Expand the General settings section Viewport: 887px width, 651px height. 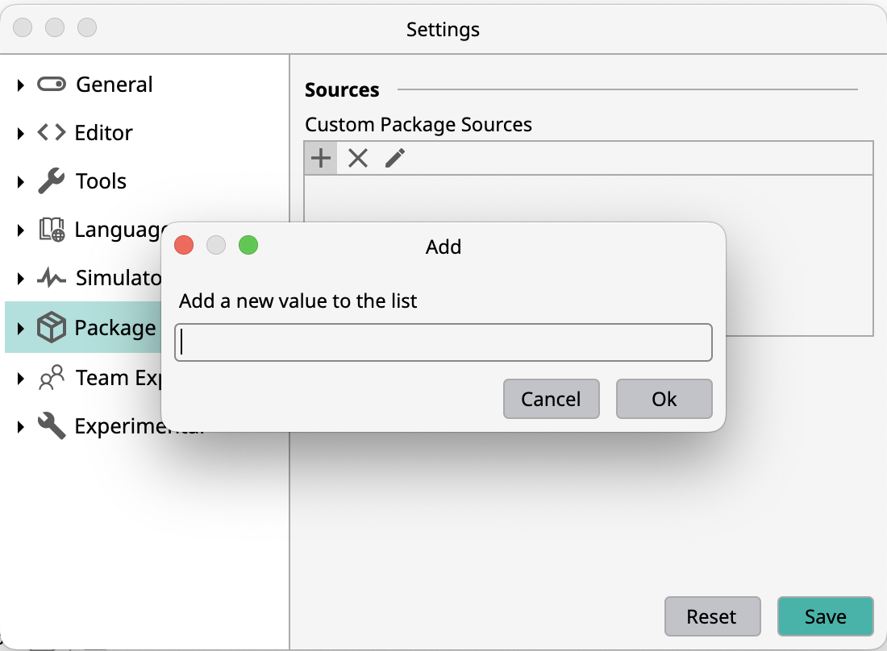pos(20,85)
